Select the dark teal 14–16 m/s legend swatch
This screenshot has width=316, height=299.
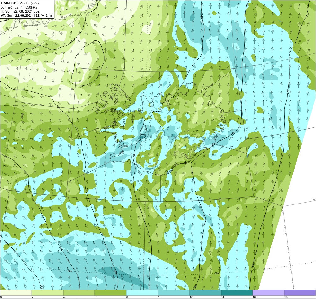(x=237, y=293)
